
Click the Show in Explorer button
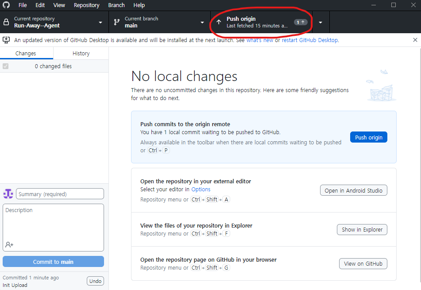tap(362, 230)
